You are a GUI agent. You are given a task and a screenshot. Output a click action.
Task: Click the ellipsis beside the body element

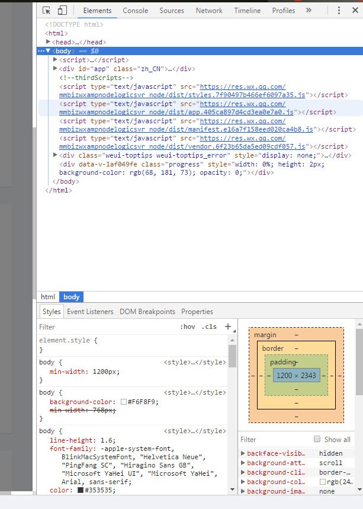click(x=41, y=51)
